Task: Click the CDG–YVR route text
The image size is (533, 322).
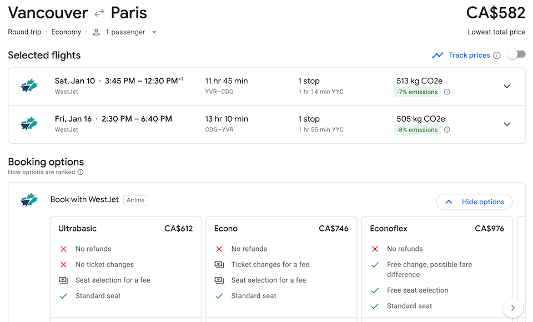Action: (x=219, y=129)
